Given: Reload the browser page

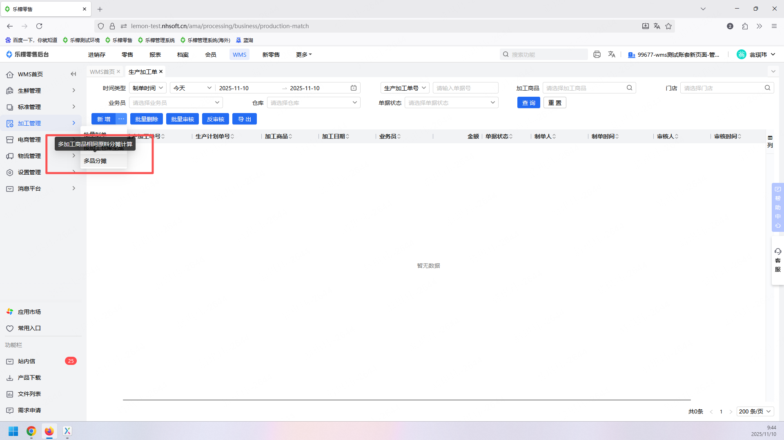Looking at the screenshot, I should point(39,26).
